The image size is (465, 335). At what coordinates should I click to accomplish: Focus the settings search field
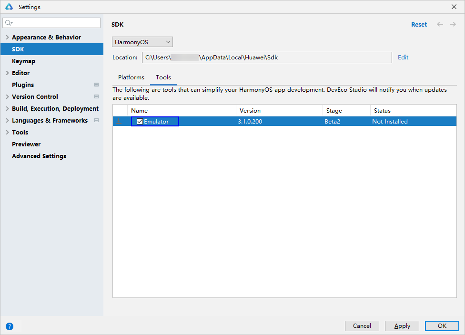click(x=51, y=23)
